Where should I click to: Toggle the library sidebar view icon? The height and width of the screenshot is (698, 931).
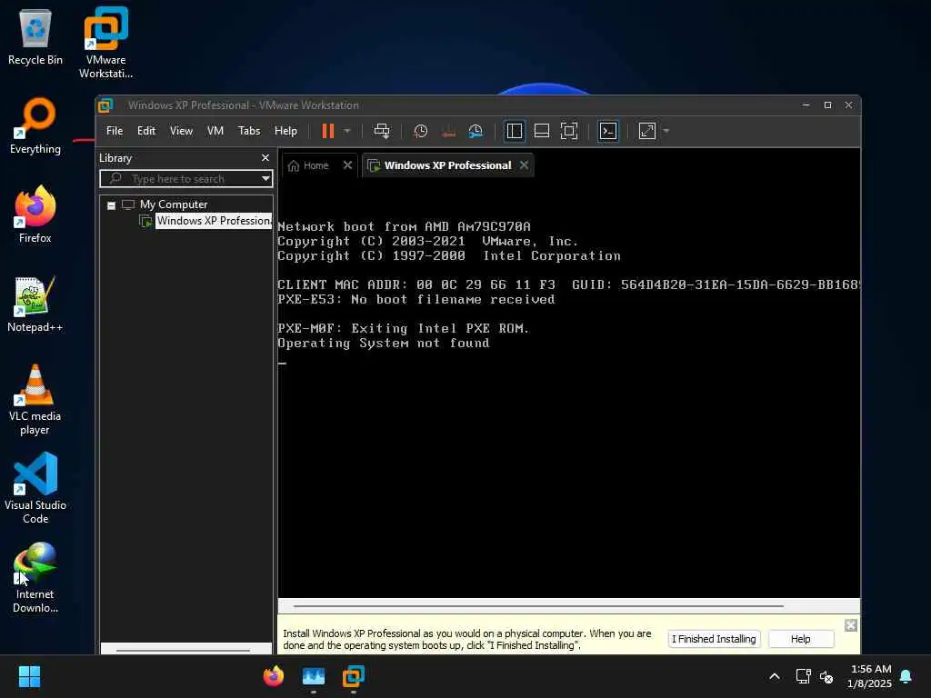(x=515, y=131)
